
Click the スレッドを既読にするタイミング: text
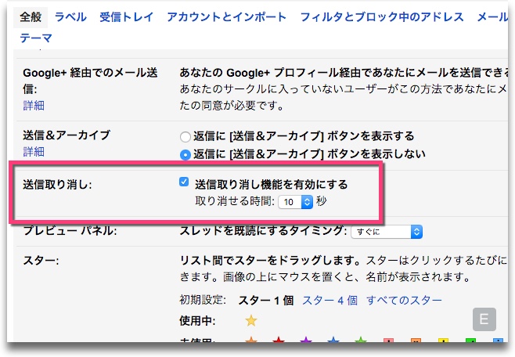tap(264, 230)
